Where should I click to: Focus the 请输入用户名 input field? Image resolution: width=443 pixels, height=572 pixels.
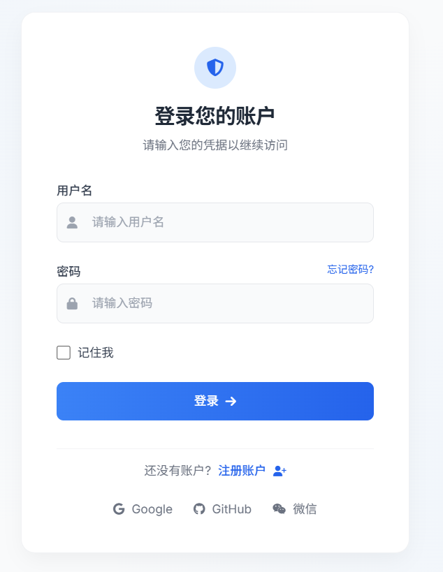[215, 222]
